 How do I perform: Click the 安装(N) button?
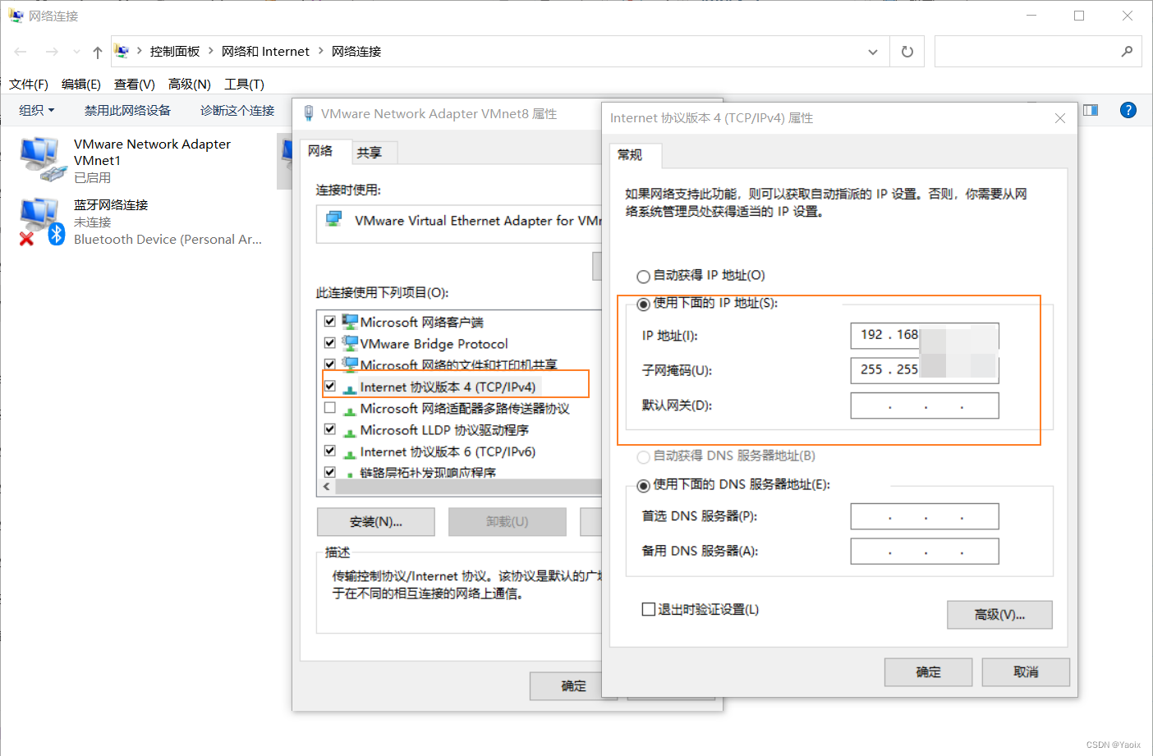pyautogui.click(x=375, y=522)
